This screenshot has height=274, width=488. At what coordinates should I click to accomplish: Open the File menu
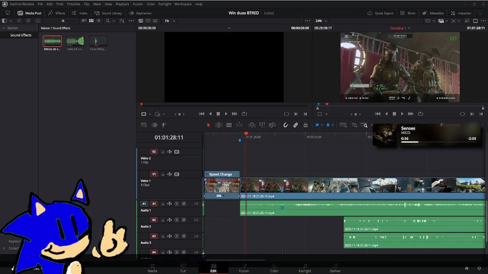click(x=40, y=4)
